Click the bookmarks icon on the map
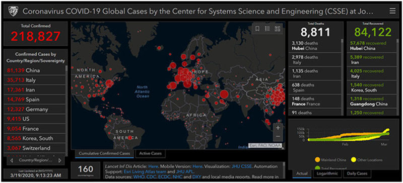This screenshot has width=403, height=183. click(x=257, y=29)
